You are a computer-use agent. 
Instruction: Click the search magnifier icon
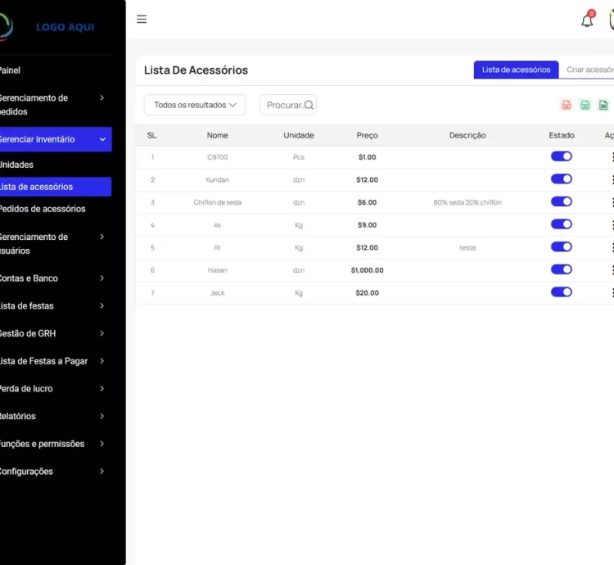[x=309, y=105]
